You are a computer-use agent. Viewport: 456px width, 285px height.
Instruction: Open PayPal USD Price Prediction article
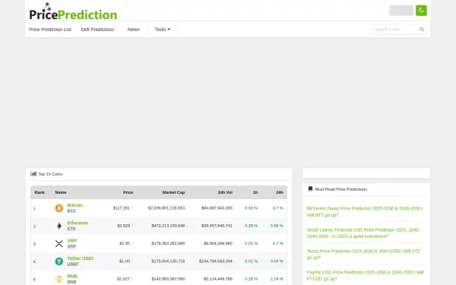pos(365,275)
